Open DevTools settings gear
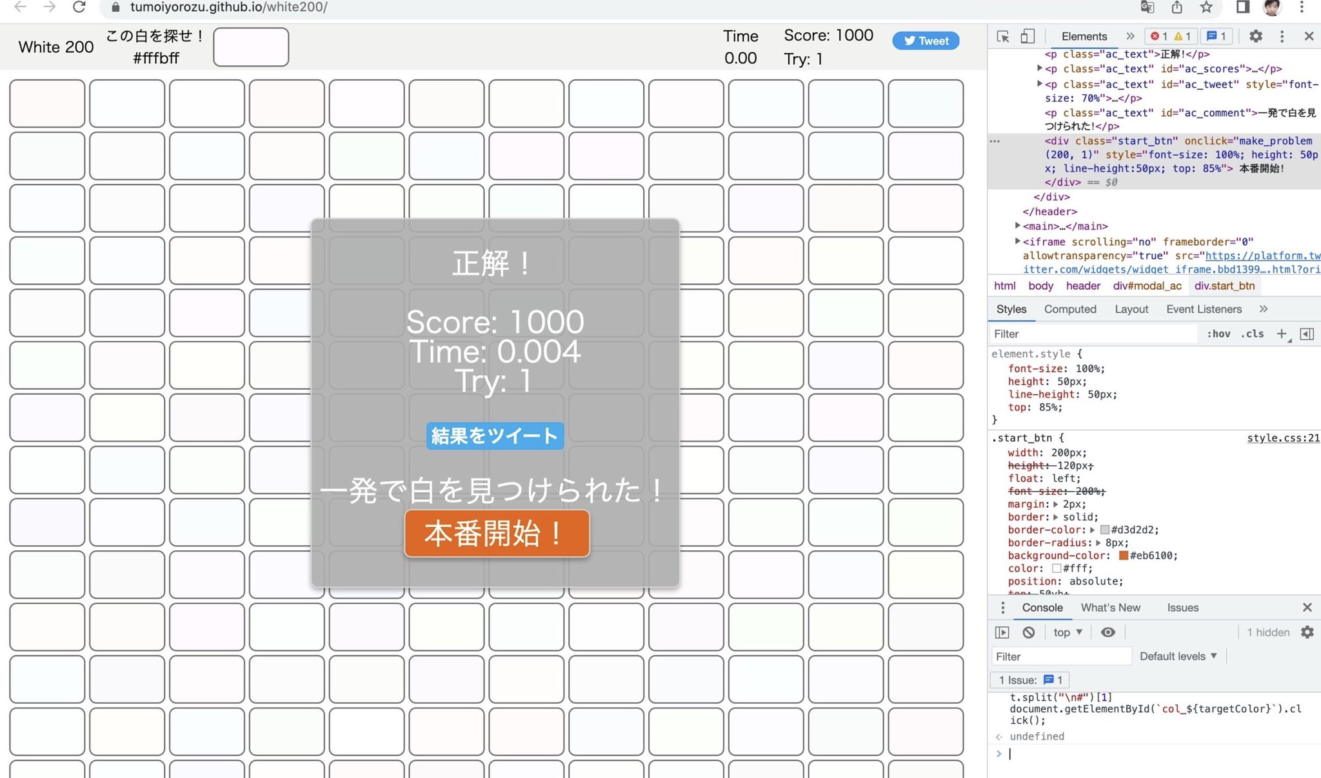This screenshot has width=1321, height=778. [1255, 37]
